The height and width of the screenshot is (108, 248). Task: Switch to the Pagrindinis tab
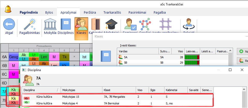tap(29, 12)
